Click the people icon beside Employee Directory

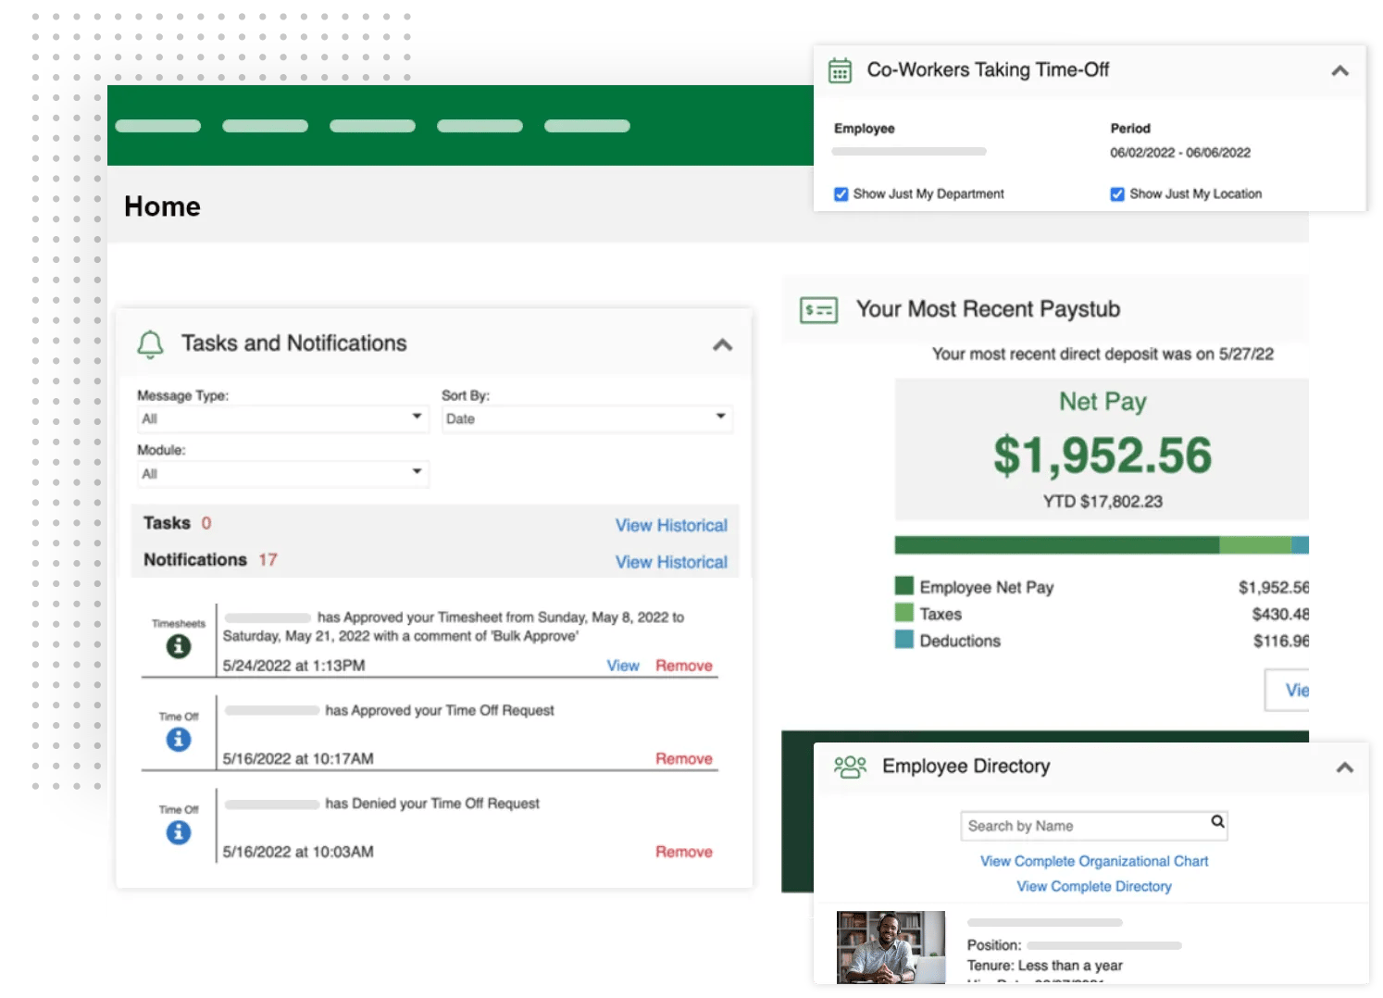coord(850,767)
